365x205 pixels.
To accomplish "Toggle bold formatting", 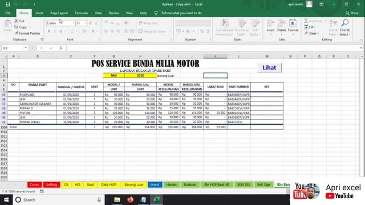I will 49,31.
